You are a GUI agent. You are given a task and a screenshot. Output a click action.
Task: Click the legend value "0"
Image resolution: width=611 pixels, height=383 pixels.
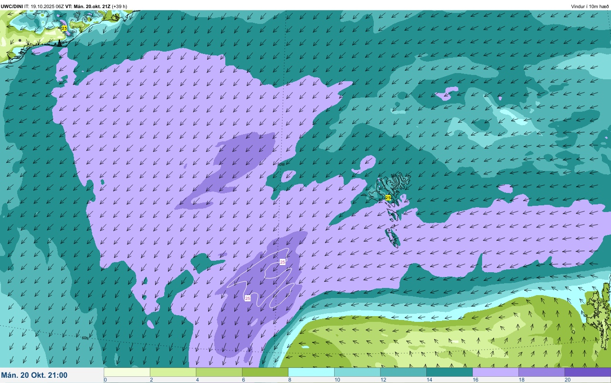105,380
